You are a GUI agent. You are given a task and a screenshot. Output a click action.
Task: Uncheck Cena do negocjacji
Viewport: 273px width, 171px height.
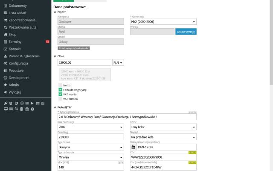click(x=60, y=90)
